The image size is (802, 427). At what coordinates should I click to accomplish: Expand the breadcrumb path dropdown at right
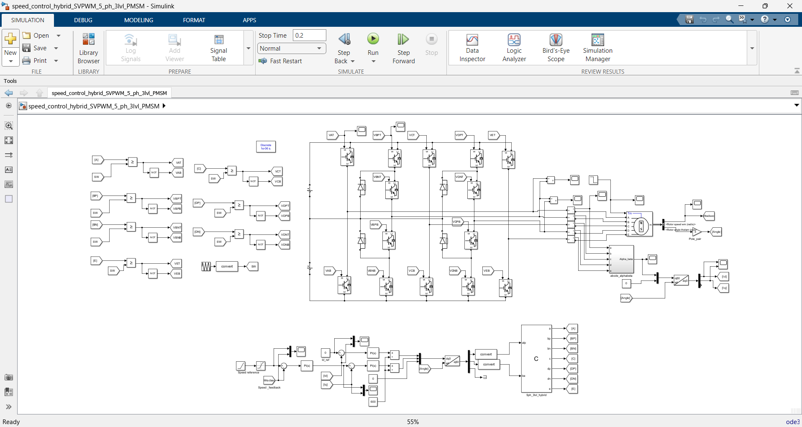(797, 105)
